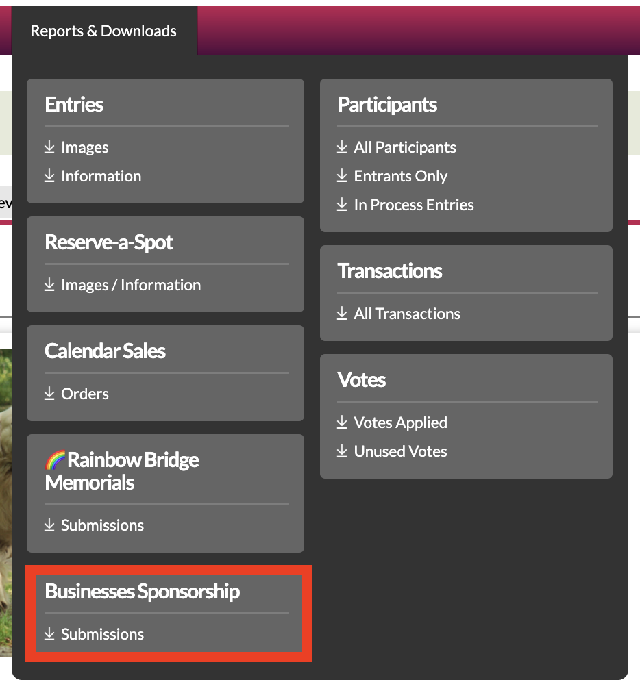Click download icon beside Calendar Sales Orders
This screenshot has height=693, width=640.
coord(49,393)
